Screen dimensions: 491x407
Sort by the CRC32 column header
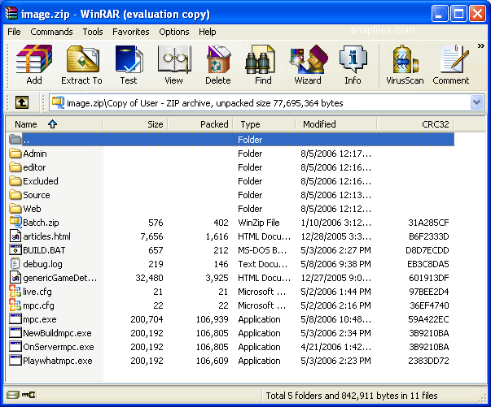(x=415, y=124)
